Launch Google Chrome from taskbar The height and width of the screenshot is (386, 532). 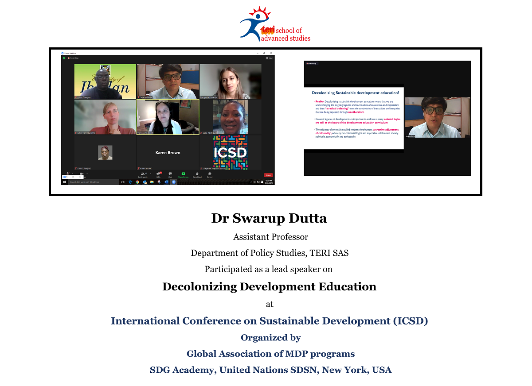point(137,182)
